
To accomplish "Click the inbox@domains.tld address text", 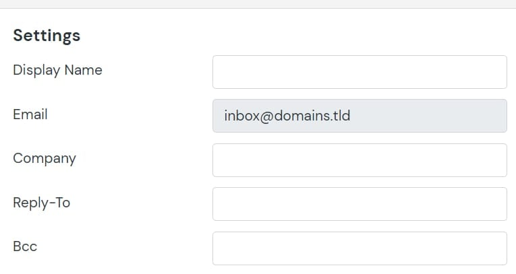I will (287, 116).
